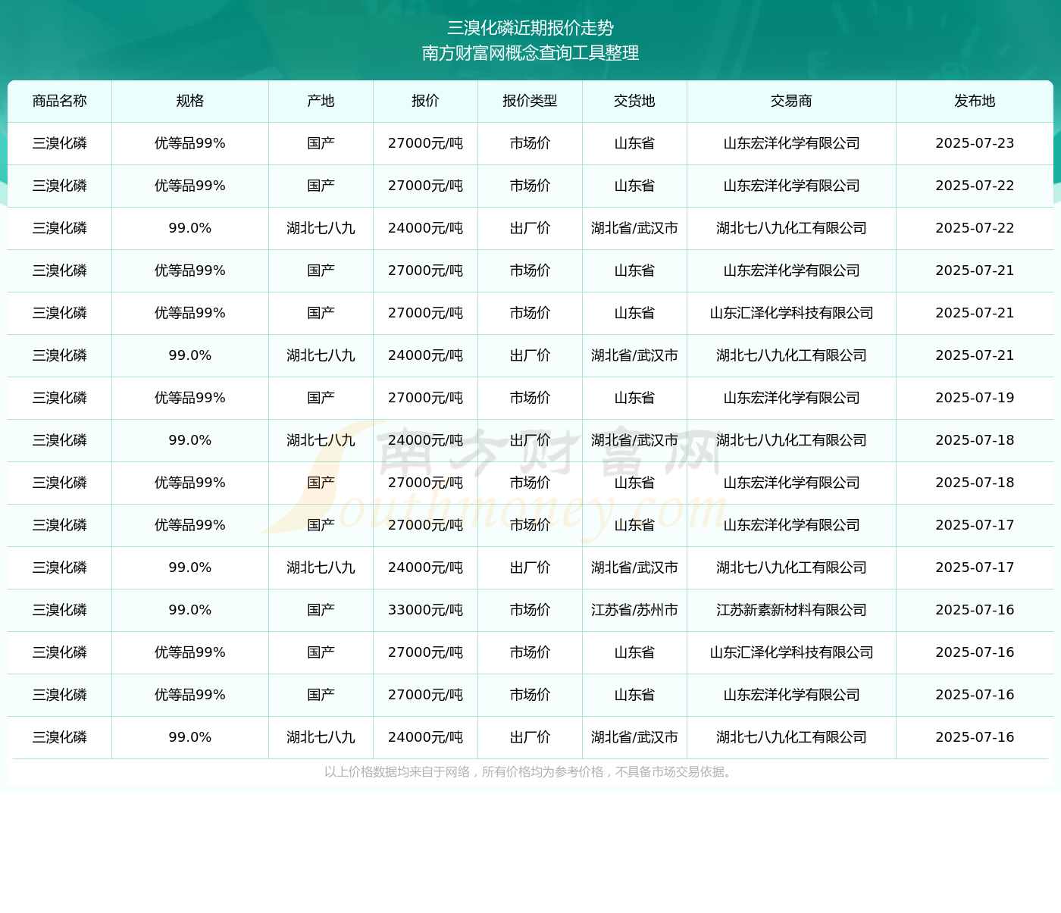Click 山东宏洋化学有限公司 in the 2025-07-23 row
Image resolution: width=1061 pixels, height=913 pixels.
click(x=792, y=143)
